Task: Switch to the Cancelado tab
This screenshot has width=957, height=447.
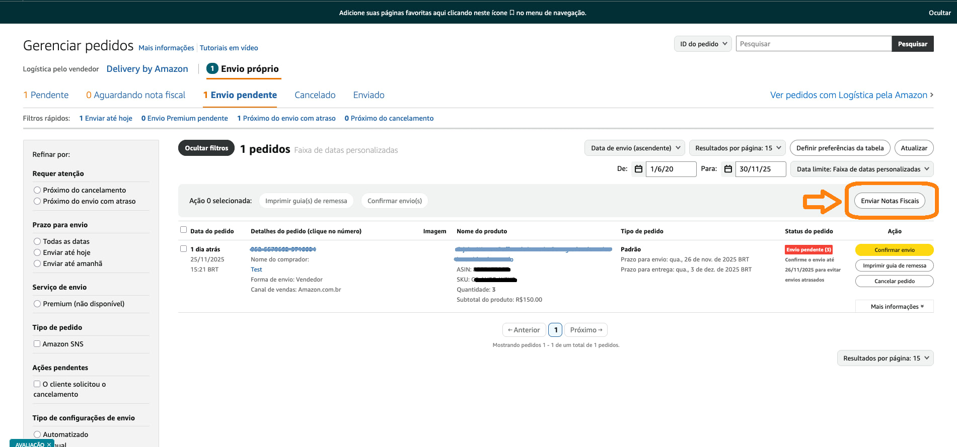Action: click(x=315, y=95)
